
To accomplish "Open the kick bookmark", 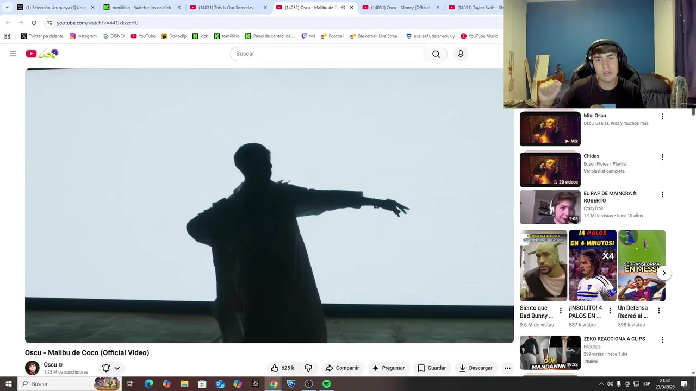I will click(x=200, y=36).
